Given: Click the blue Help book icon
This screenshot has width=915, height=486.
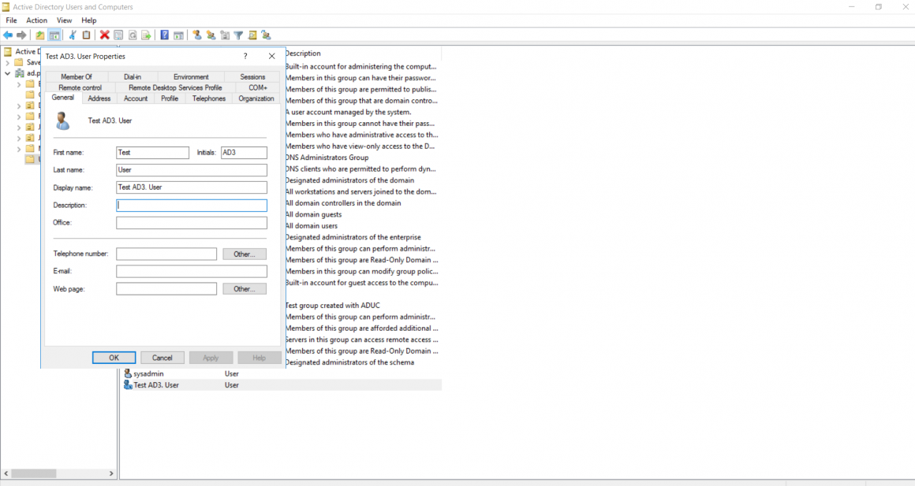Looking at the screenshot, I should 164,35.
